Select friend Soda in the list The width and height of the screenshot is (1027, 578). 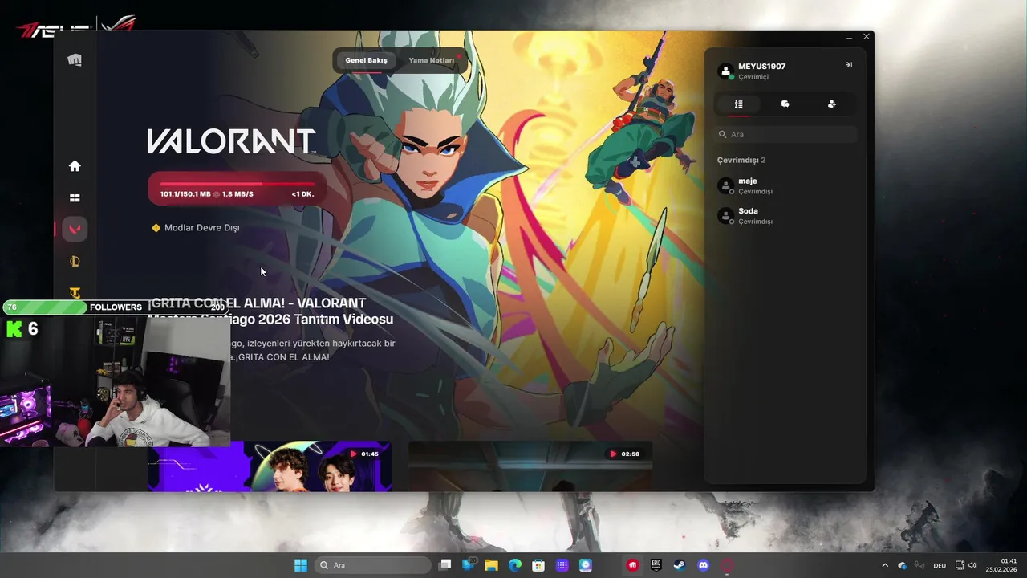785,216
